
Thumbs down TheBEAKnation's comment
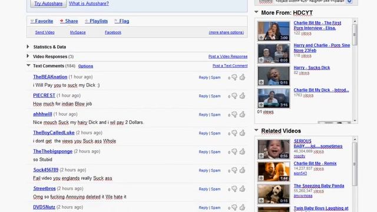(234, 77)
